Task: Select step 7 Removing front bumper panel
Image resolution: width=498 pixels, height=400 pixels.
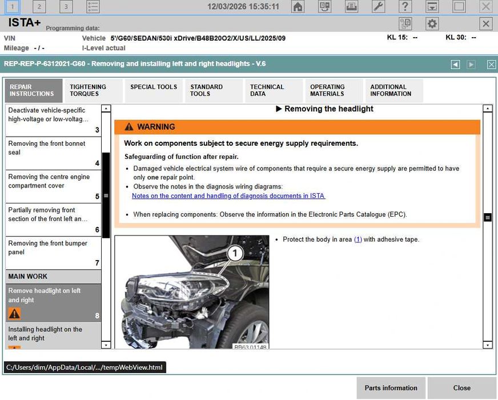Action: coord(53,253)
